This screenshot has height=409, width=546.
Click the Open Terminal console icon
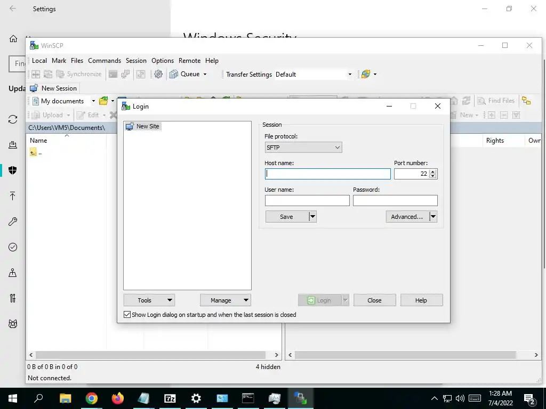point(113,74)
